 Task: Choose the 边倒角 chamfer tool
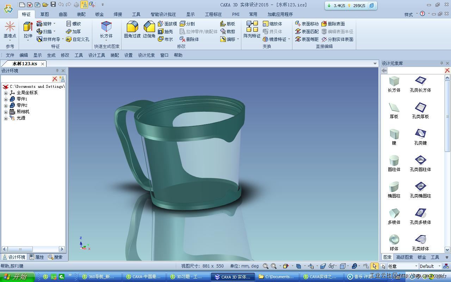(x=149, y=29)
